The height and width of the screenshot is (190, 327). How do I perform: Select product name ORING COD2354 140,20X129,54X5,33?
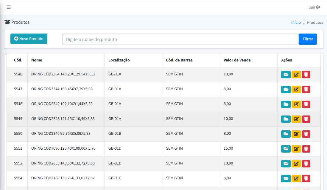click(x=63, y=74)
